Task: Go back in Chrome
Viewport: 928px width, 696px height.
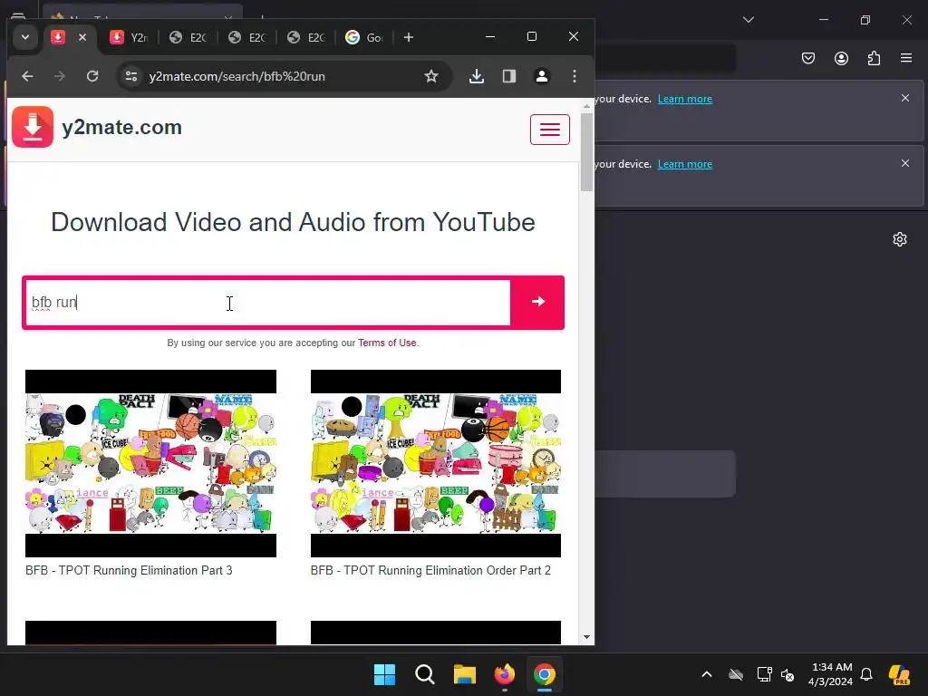Action: [x=27, y=76]
